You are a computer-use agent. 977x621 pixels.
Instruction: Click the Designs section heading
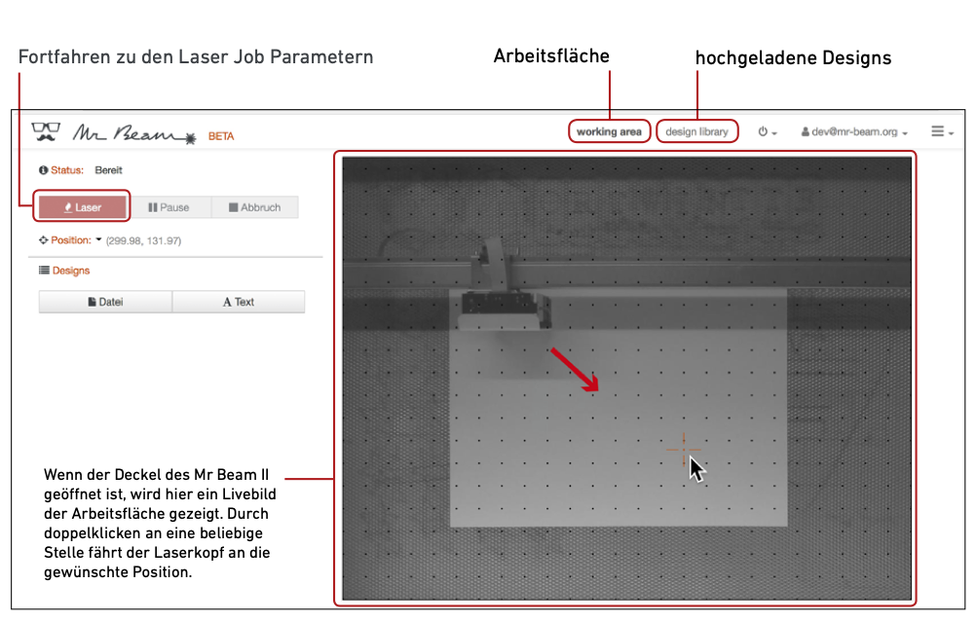point(71,271)
